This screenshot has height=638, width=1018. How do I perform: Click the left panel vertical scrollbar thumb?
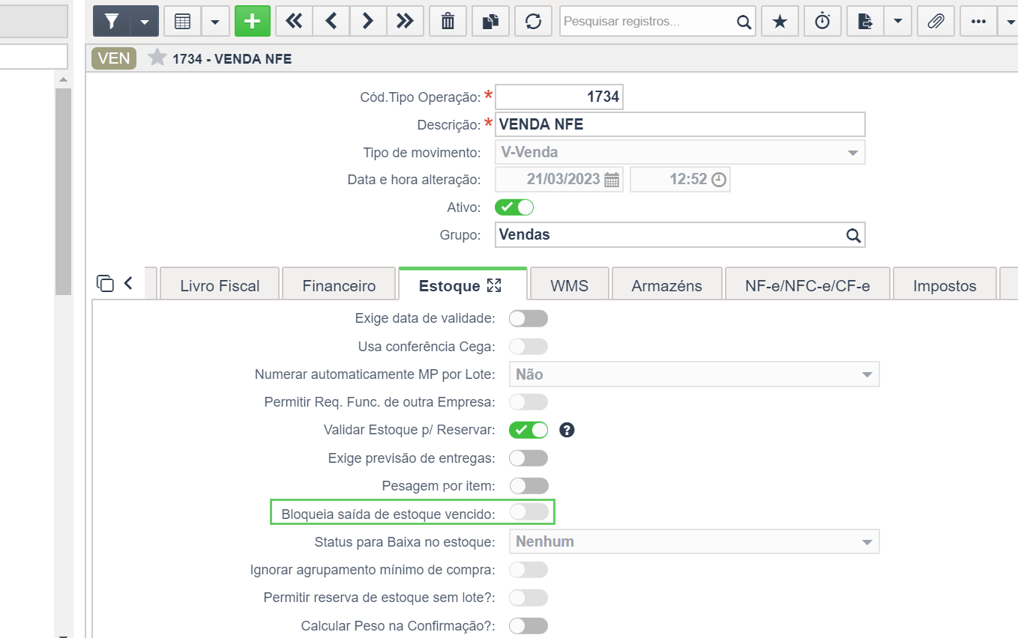coord(63,192)
